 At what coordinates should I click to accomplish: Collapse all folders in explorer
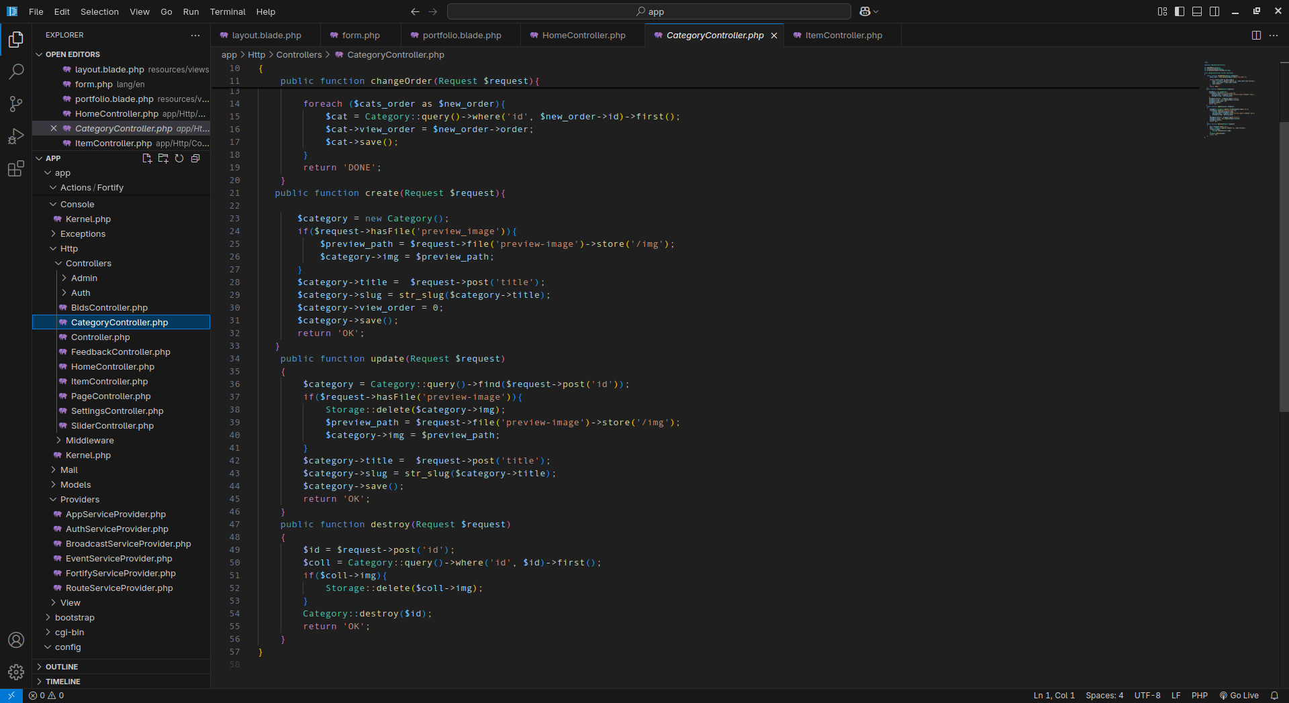(x=195, y=158)
